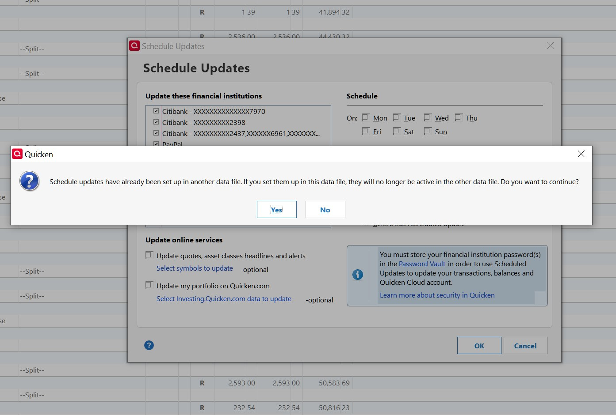Uncheck Citibank account ending 7970
Image resolution: width=616 pixels, height=415 pixels.
tap(156, 111)
